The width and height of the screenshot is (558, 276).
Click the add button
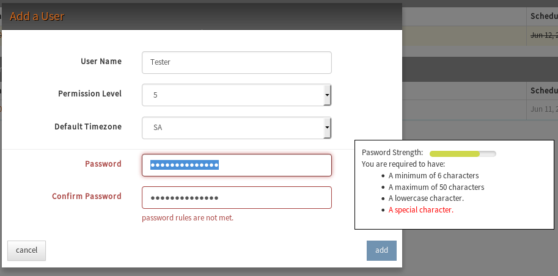tap(381, 250)
